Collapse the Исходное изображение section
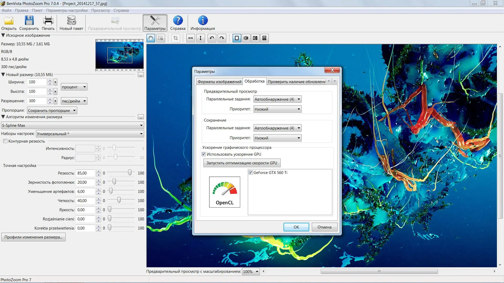Screen dimensions: 504x283 (x=3, y=35)
